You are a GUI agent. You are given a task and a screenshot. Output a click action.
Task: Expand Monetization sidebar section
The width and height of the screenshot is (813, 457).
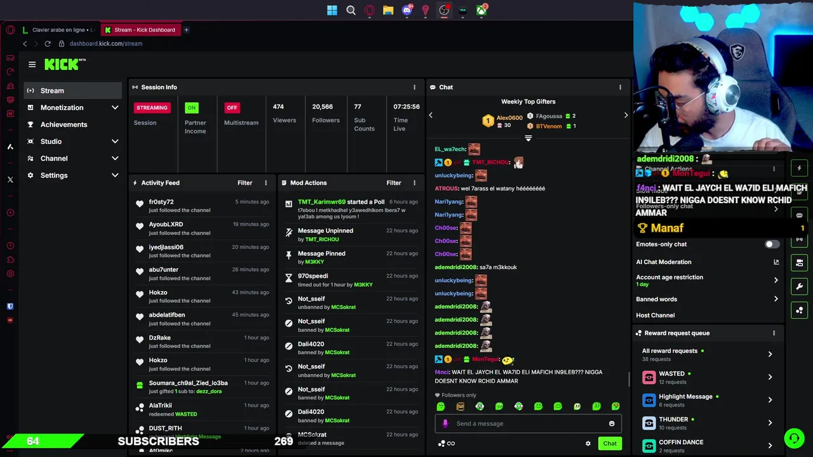coord(115,108)
